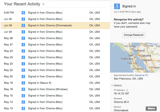Select the May 27 sign-in entry
Image resolution: width=160 pixels, height=112 pixels.
point(55,45)
